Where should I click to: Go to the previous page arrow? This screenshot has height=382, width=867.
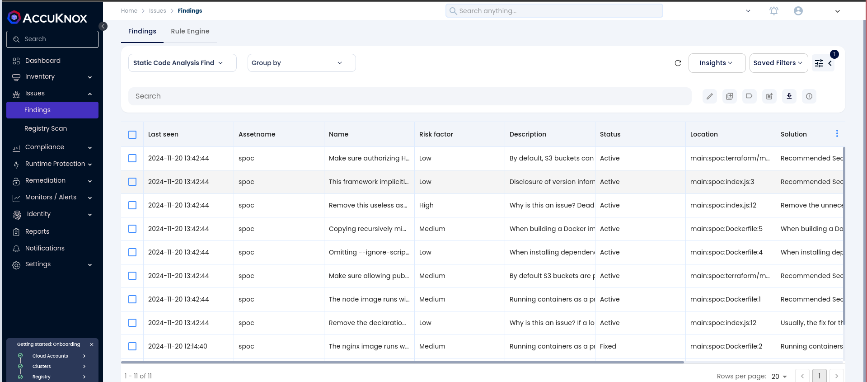click(x=802, y=376)
